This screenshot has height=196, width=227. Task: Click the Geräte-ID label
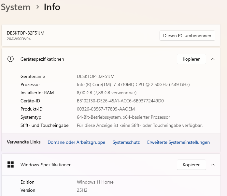coord(30,101)
